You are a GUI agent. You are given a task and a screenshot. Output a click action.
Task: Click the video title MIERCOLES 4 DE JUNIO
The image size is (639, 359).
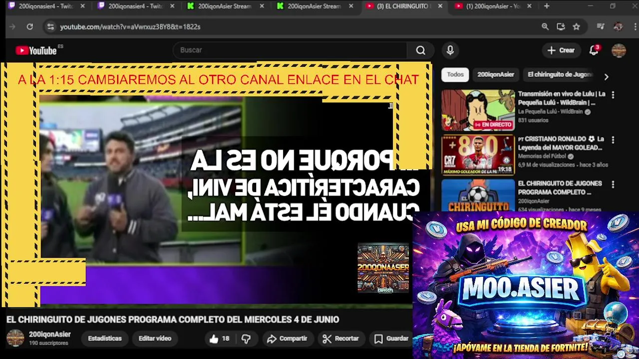coord(173,320)
